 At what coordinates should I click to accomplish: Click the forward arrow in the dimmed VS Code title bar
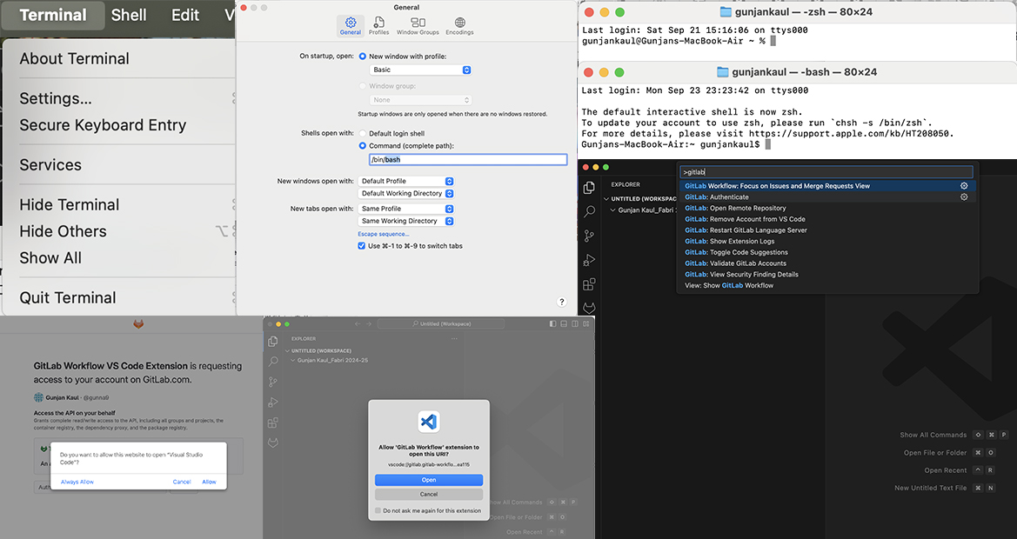pos(369,323)
